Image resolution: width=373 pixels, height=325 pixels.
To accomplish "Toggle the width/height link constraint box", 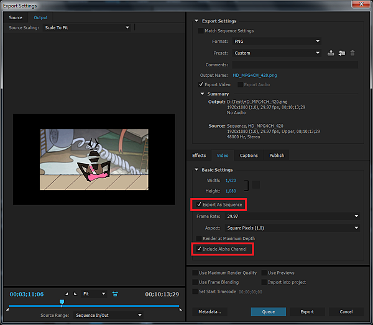I will click(x=256, y=185).
